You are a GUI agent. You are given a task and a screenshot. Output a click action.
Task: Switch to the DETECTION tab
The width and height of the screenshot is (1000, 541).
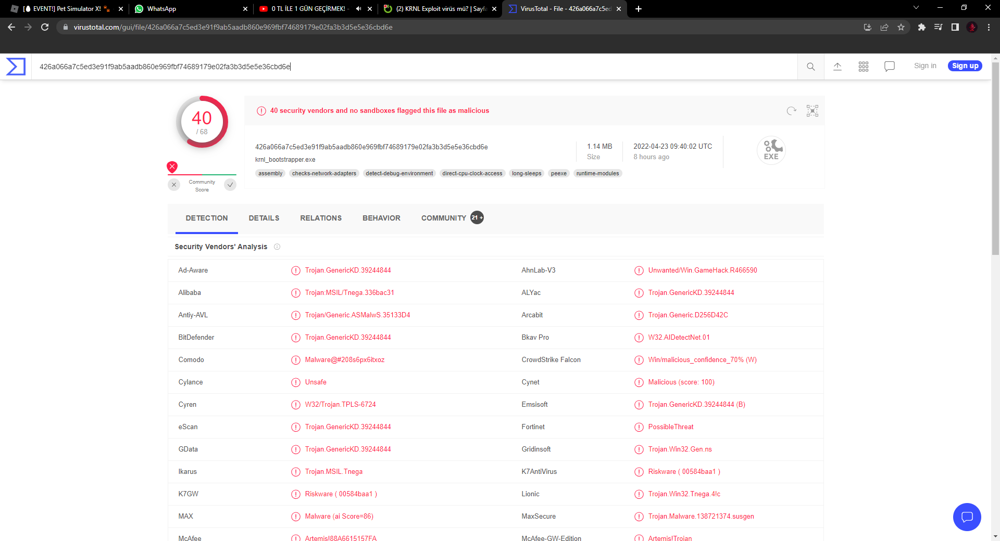207,218
